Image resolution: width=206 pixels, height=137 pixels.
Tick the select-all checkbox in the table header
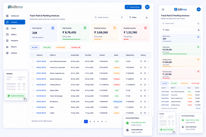point(33,55)
